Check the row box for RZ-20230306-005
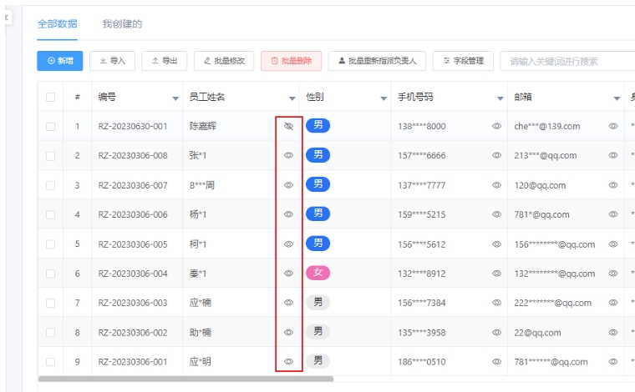Viewport: 635px width, 392px height. [x=50, y=244]
